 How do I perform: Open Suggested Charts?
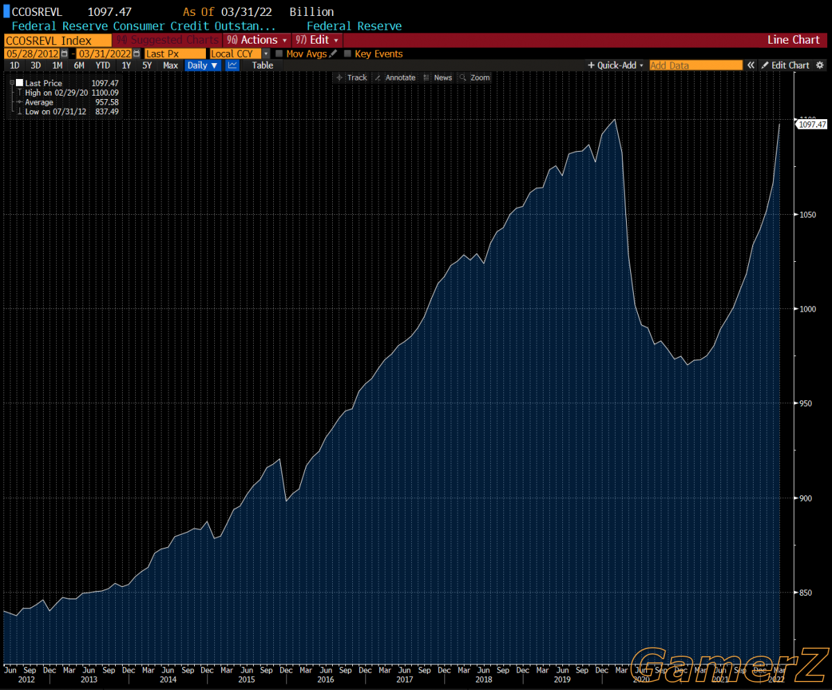[166, 40]
